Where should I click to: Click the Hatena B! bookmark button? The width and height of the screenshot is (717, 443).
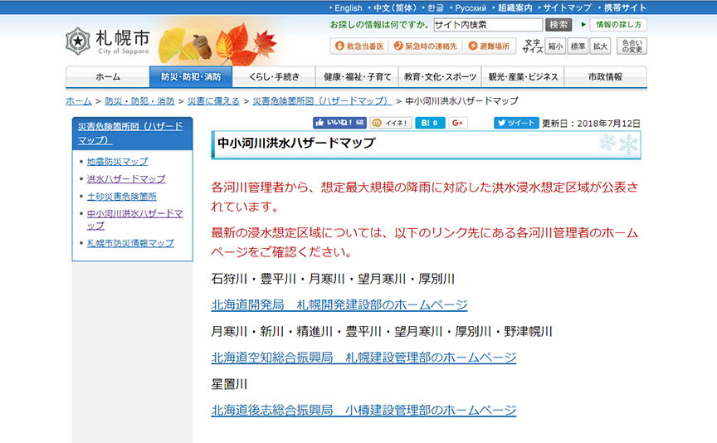430,123
